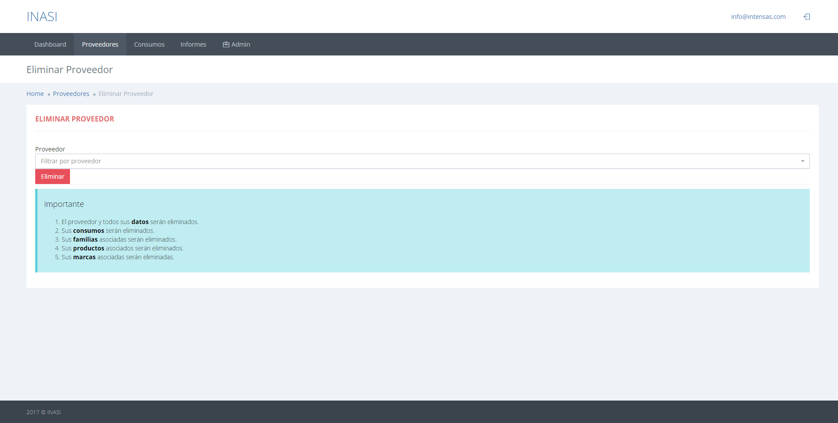This screenshot has width=838, height=423.
Task: Click the 2017 © INASI footer text
Action: [44, 412]
